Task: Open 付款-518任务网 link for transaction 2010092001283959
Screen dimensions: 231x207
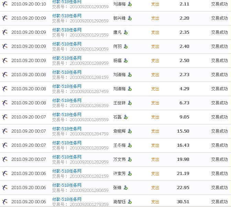Action: [x=67, y=143]
